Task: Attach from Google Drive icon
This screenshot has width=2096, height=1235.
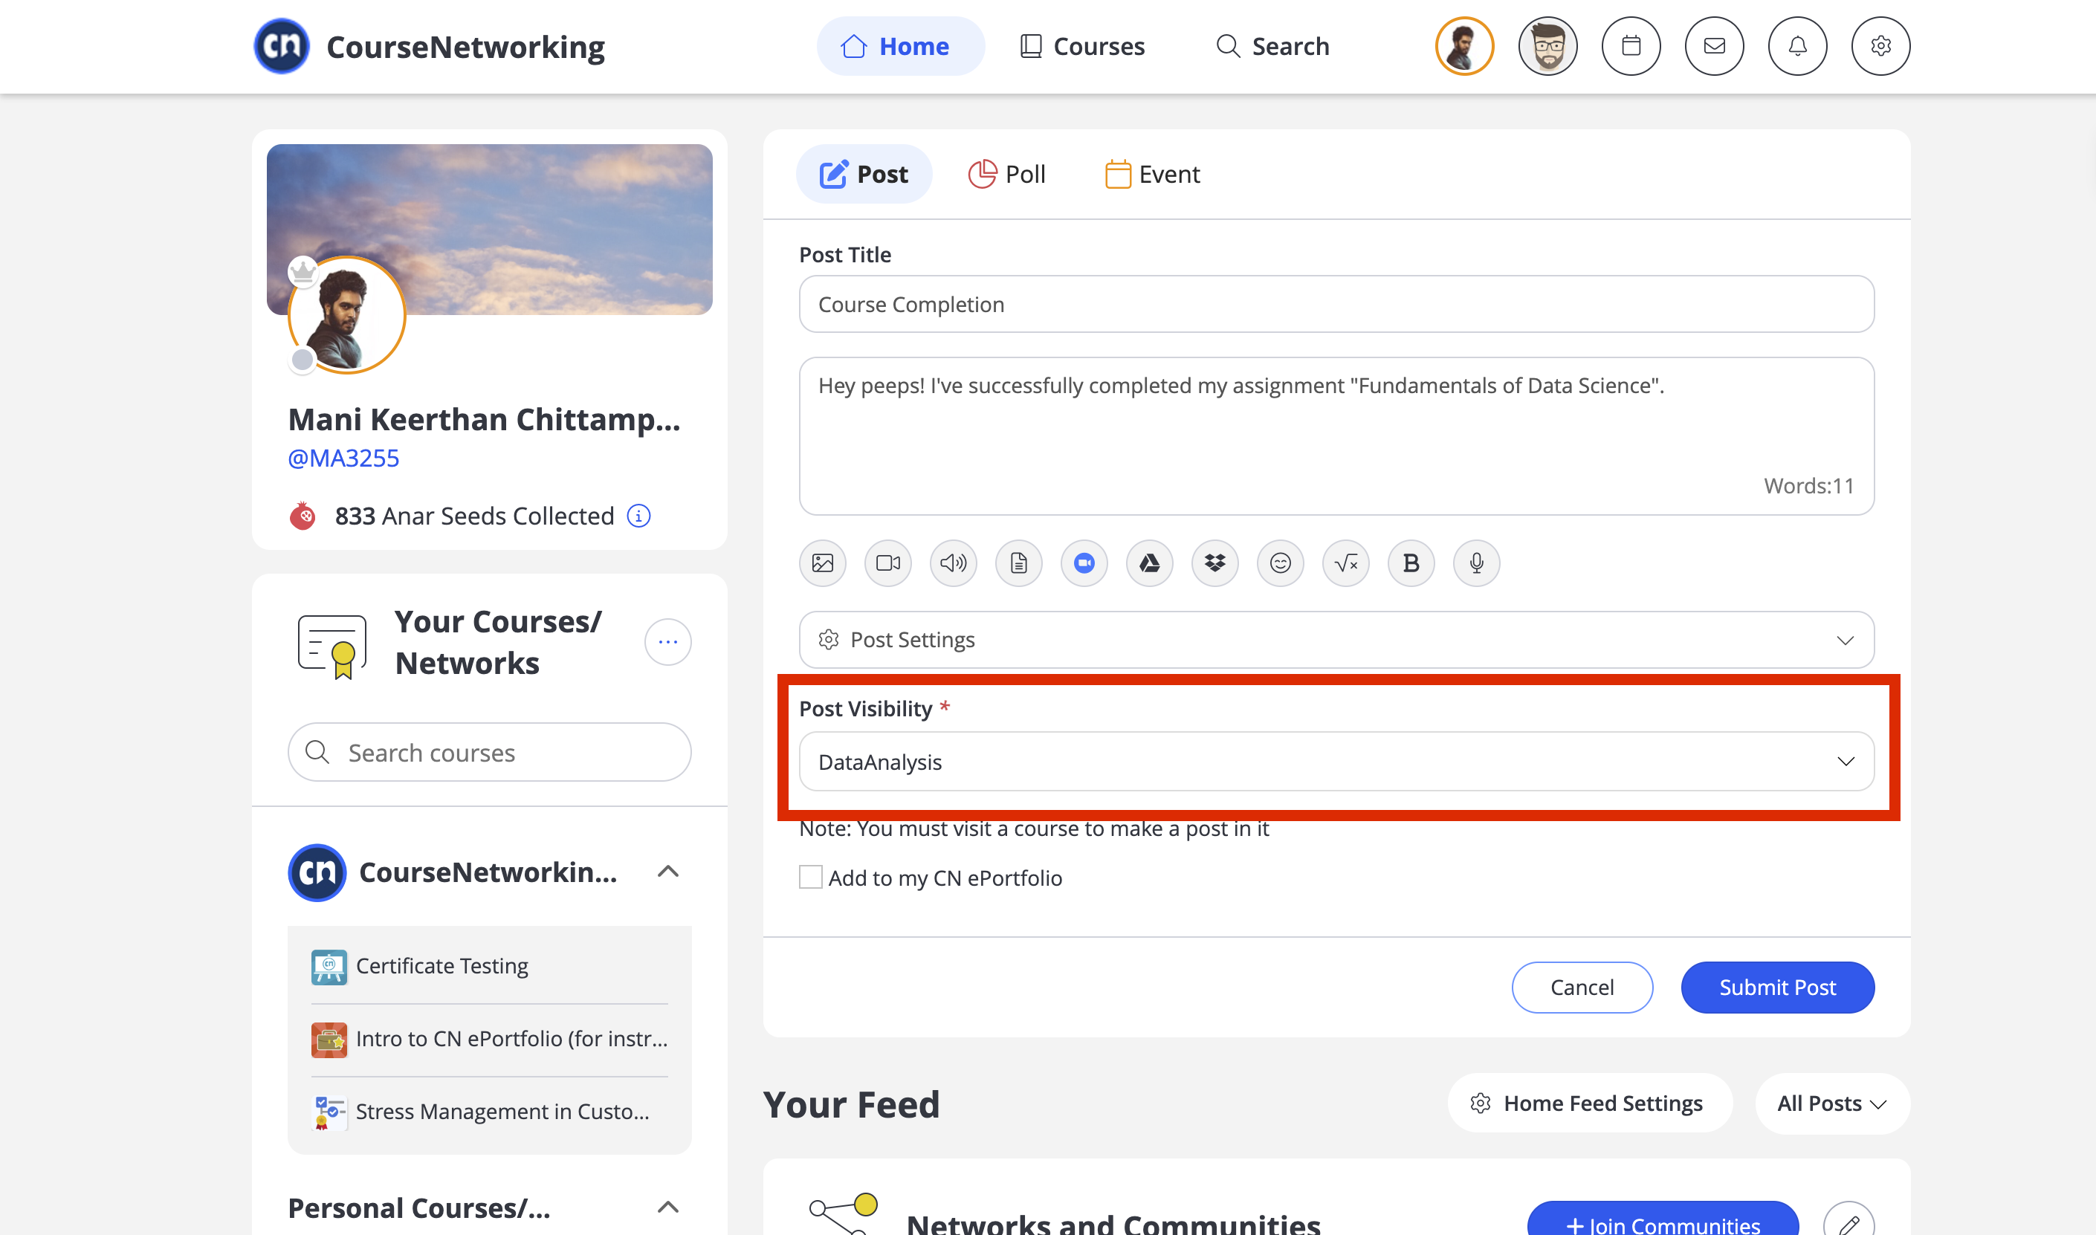Action: (1150, 563)
